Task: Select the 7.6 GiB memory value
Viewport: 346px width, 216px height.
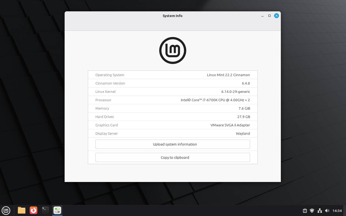Action: (244, 108)
